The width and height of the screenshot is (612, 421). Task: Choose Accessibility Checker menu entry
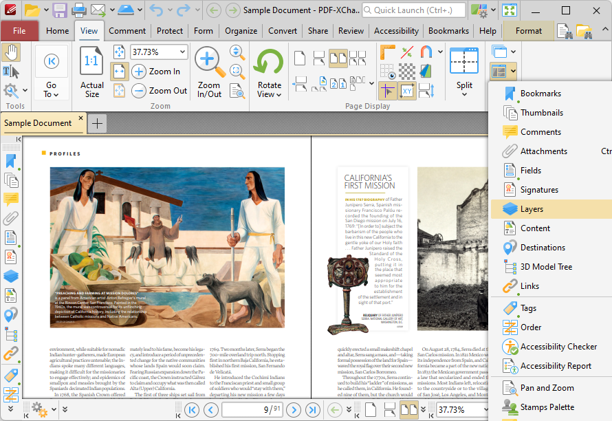(551, 347)
